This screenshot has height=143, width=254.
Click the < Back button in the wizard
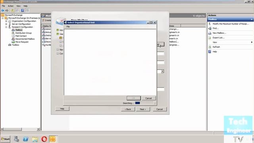coord(128,109)
